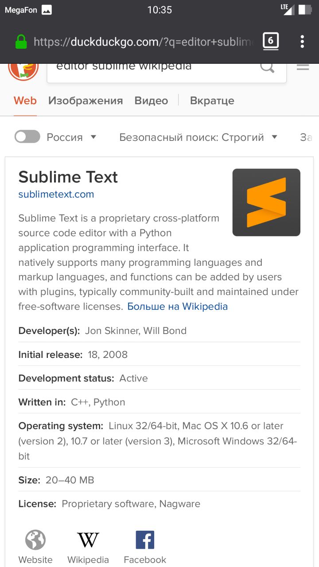The width and height of the screenshot is (319, 567).
Task: Tap the 10:35 clock
Action: 159,10
